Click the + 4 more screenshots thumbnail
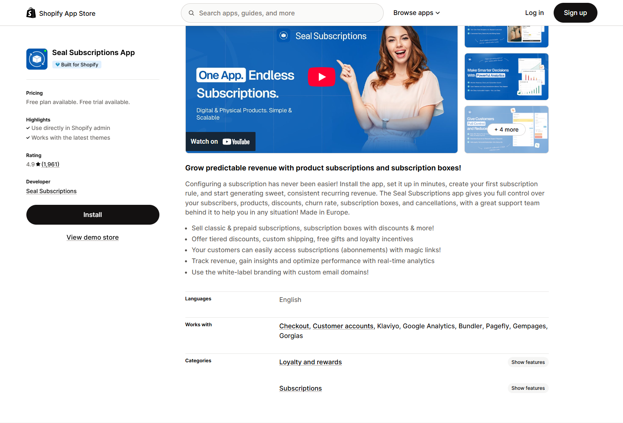This screenshot has height=423, width=623. 506,130
